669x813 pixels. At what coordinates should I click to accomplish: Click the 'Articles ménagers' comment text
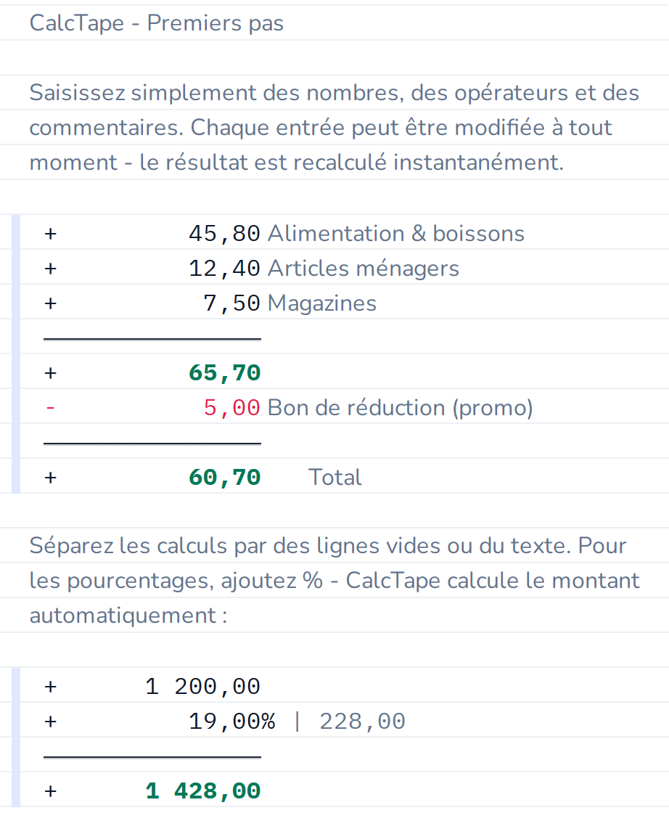(x=364, y=269)
